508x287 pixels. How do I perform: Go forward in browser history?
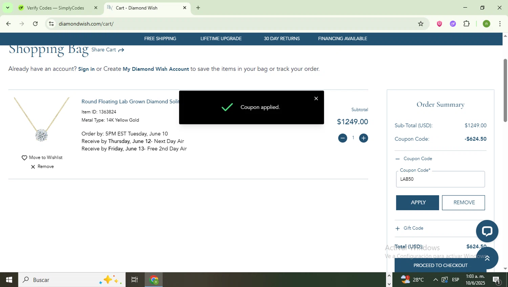click(x=22, y=24)
